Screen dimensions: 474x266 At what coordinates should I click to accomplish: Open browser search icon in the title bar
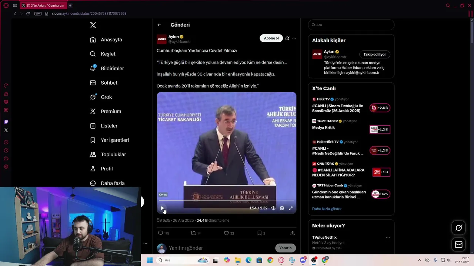click(448, 6)
